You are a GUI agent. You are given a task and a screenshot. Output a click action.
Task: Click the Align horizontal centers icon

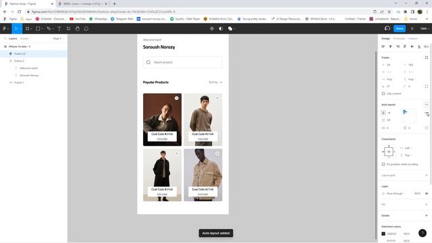[390, 47]
